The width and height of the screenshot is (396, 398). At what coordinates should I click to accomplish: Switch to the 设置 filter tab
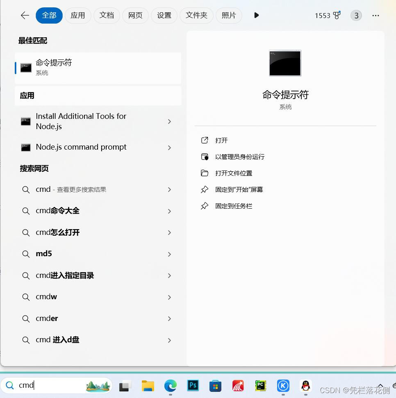coord(164,16)
